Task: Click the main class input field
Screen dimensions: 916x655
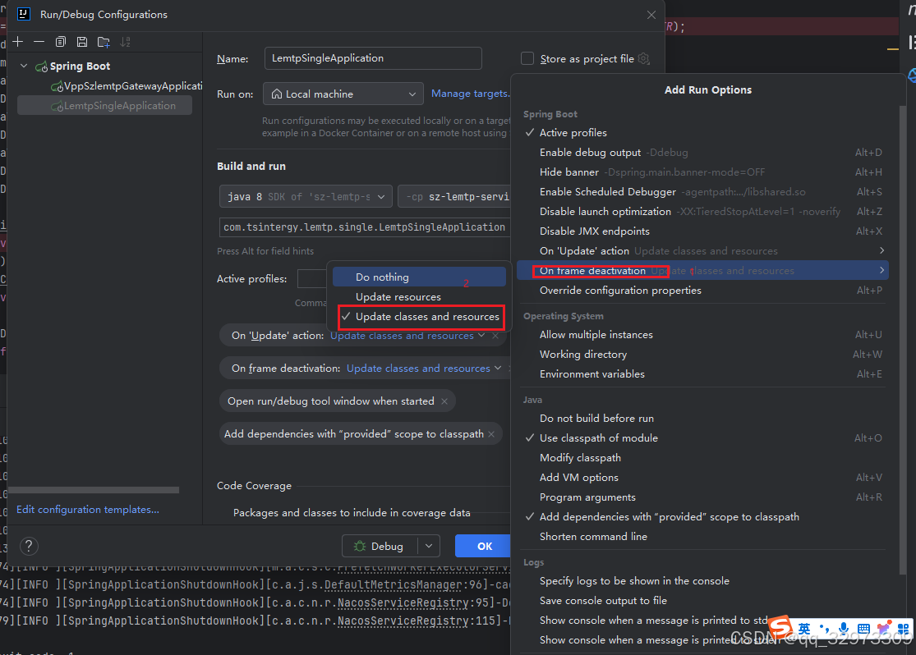Action: [365, 227]
